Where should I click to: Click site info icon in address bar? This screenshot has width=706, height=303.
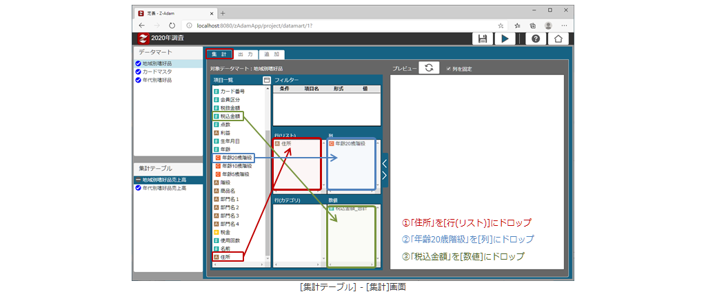[190, 25]
